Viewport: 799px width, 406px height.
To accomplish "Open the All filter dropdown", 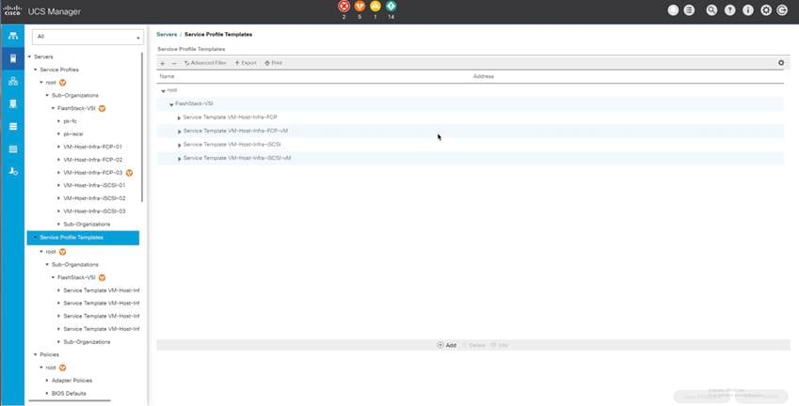I will coord(88,37).
